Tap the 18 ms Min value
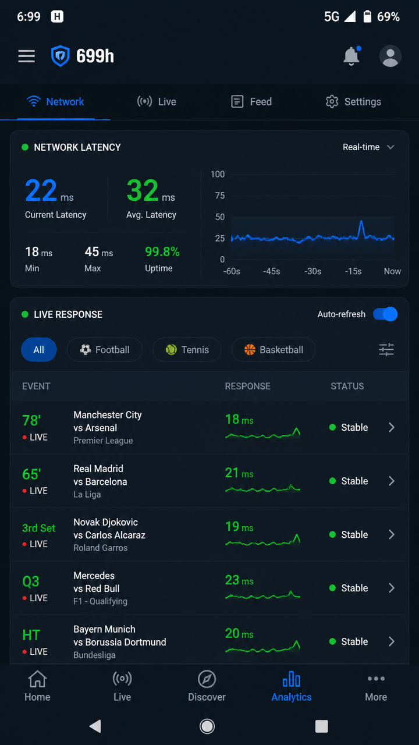This screenshot has height=745, width=419. pos(38,251)
